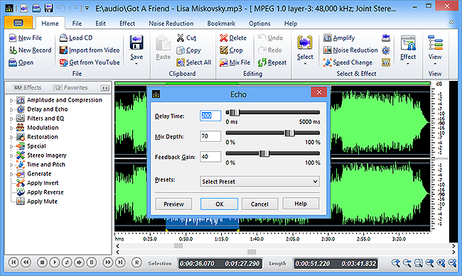This screenshot has height=276, width=462.
Task: Expand Time and Pitch category
Action: (11, 165)
